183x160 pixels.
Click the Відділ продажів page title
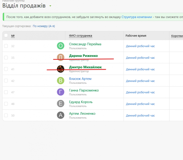click(24, 6)
